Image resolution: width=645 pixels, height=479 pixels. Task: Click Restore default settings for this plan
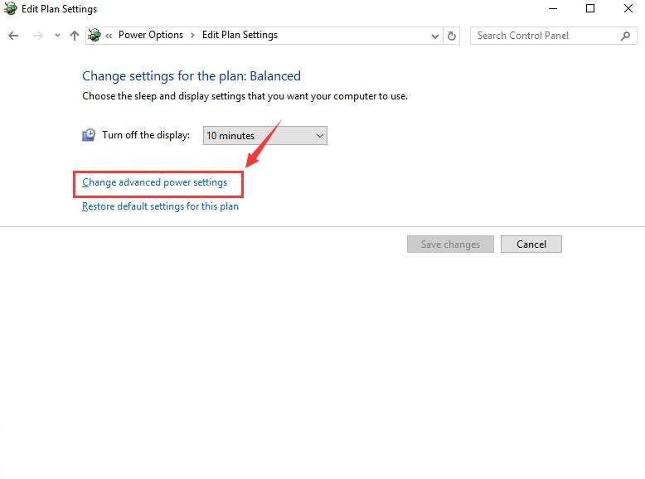click(160, 206)
